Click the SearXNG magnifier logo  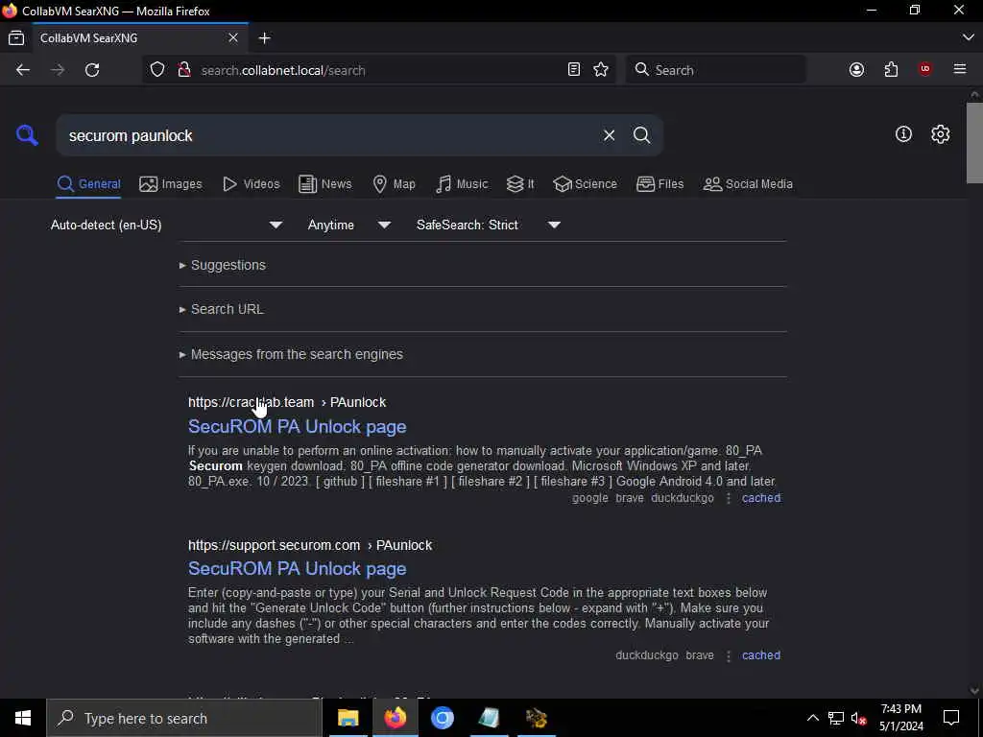click(x=27, y=134)
